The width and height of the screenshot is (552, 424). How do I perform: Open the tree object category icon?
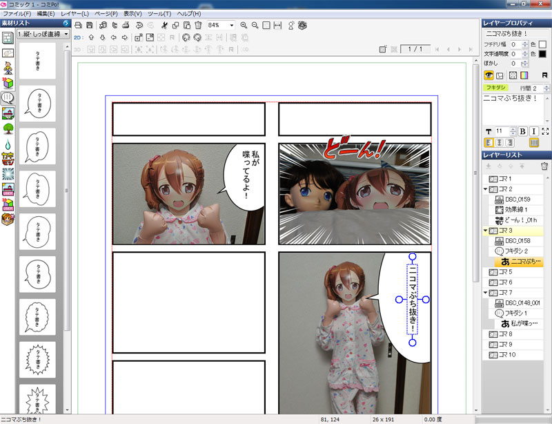[8, 128]
